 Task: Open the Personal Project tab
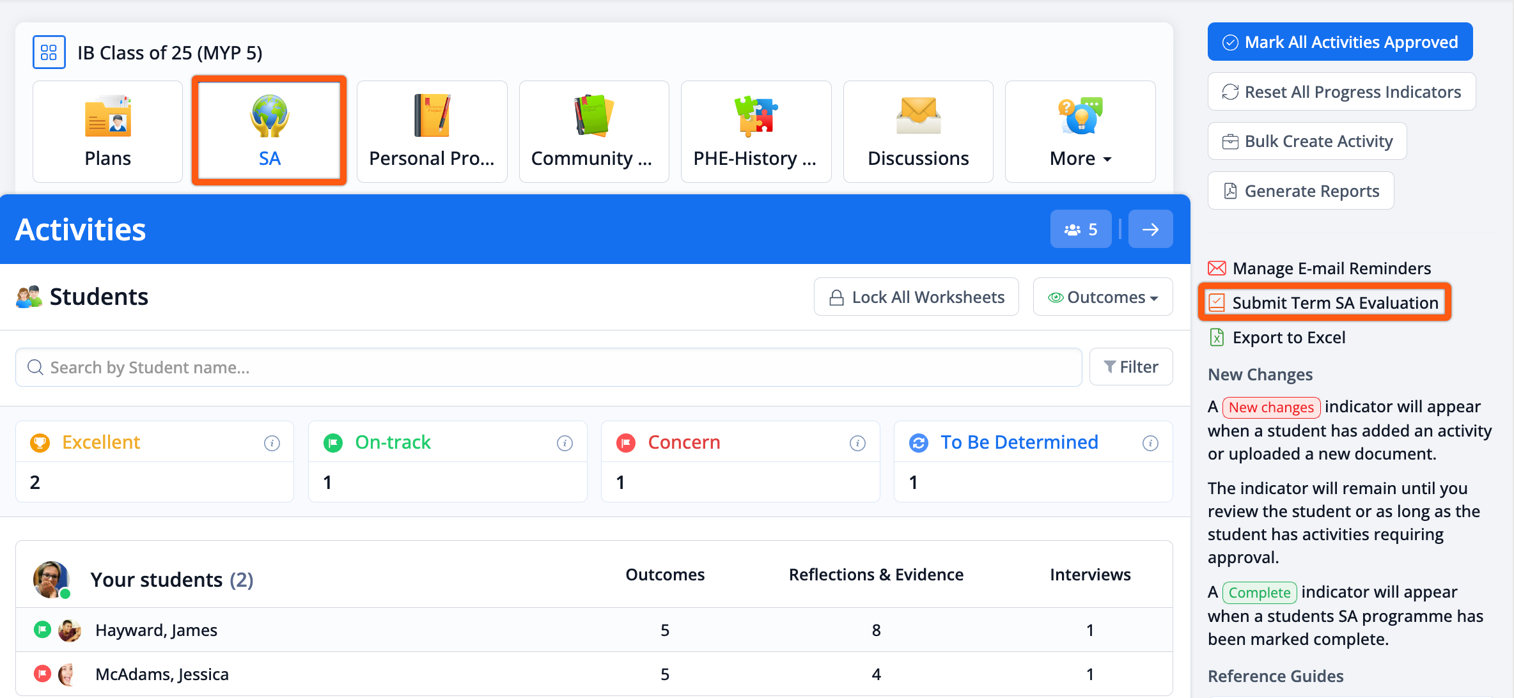click(432, 132)
